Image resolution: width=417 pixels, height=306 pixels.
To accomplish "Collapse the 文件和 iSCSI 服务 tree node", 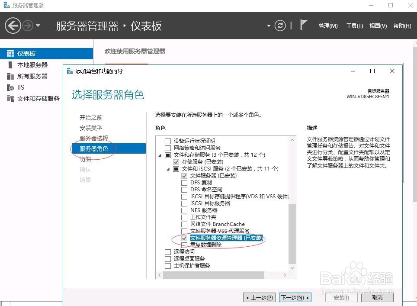I will (168, 168).
